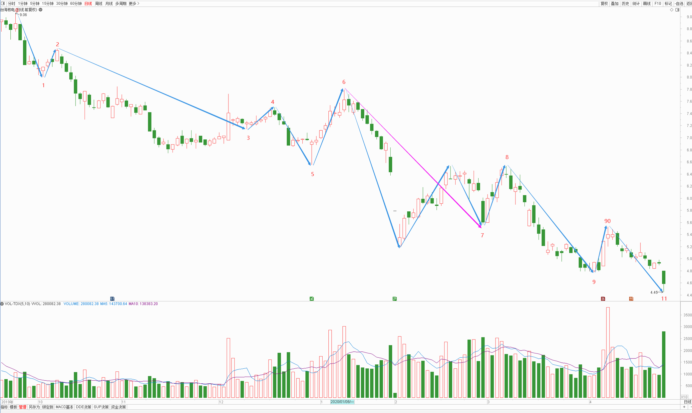Click the 标记 mark button
This screenshot has height=413, width=692.
click(668, 3)
